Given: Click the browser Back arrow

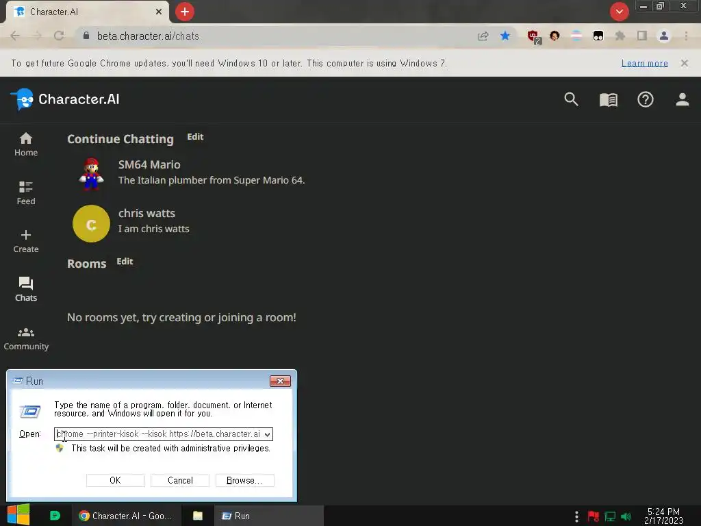Looking at the screenshot, I should (x=15, y=36).
